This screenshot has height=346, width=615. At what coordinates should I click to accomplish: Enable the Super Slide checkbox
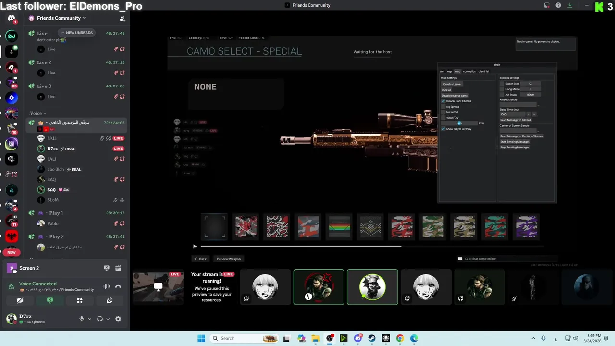502,84
